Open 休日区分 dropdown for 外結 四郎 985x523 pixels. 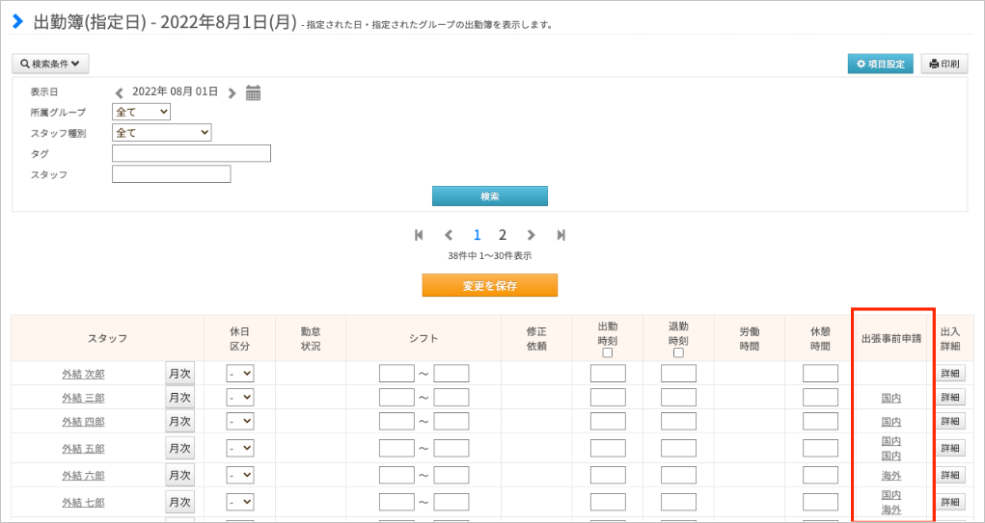click(x=240, y=422)
